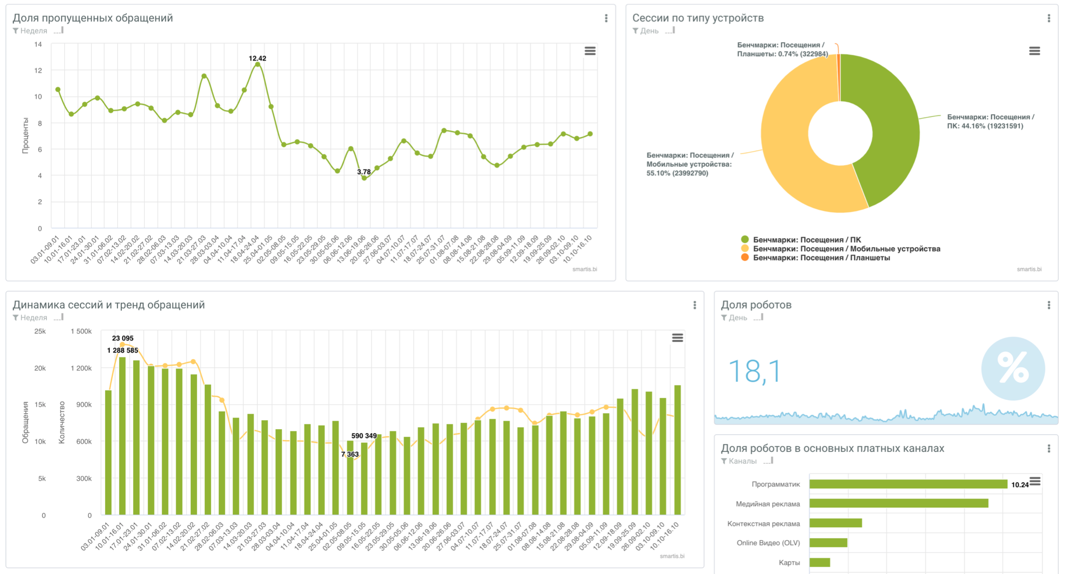Open kebab menu of Динамика сессий widget
This screenshot has width=1066, height=574.
point(694,305)
